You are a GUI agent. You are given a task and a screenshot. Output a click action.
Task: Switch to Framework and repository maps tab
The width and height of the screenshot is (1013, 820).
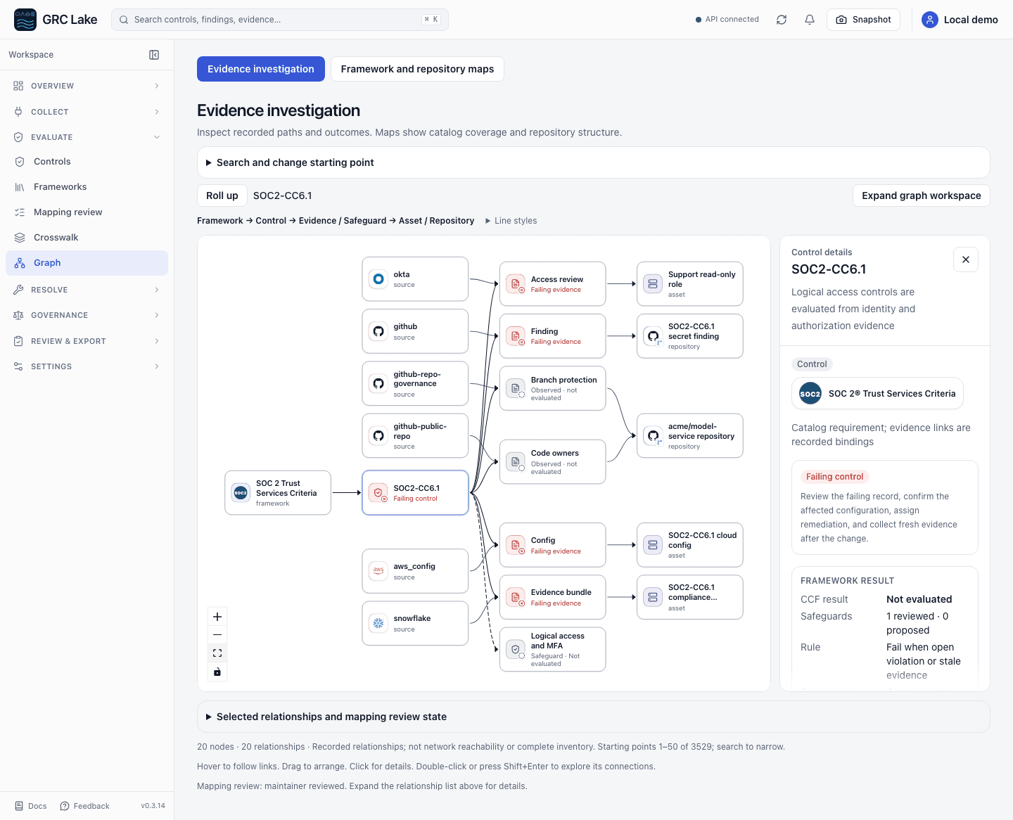417,69
